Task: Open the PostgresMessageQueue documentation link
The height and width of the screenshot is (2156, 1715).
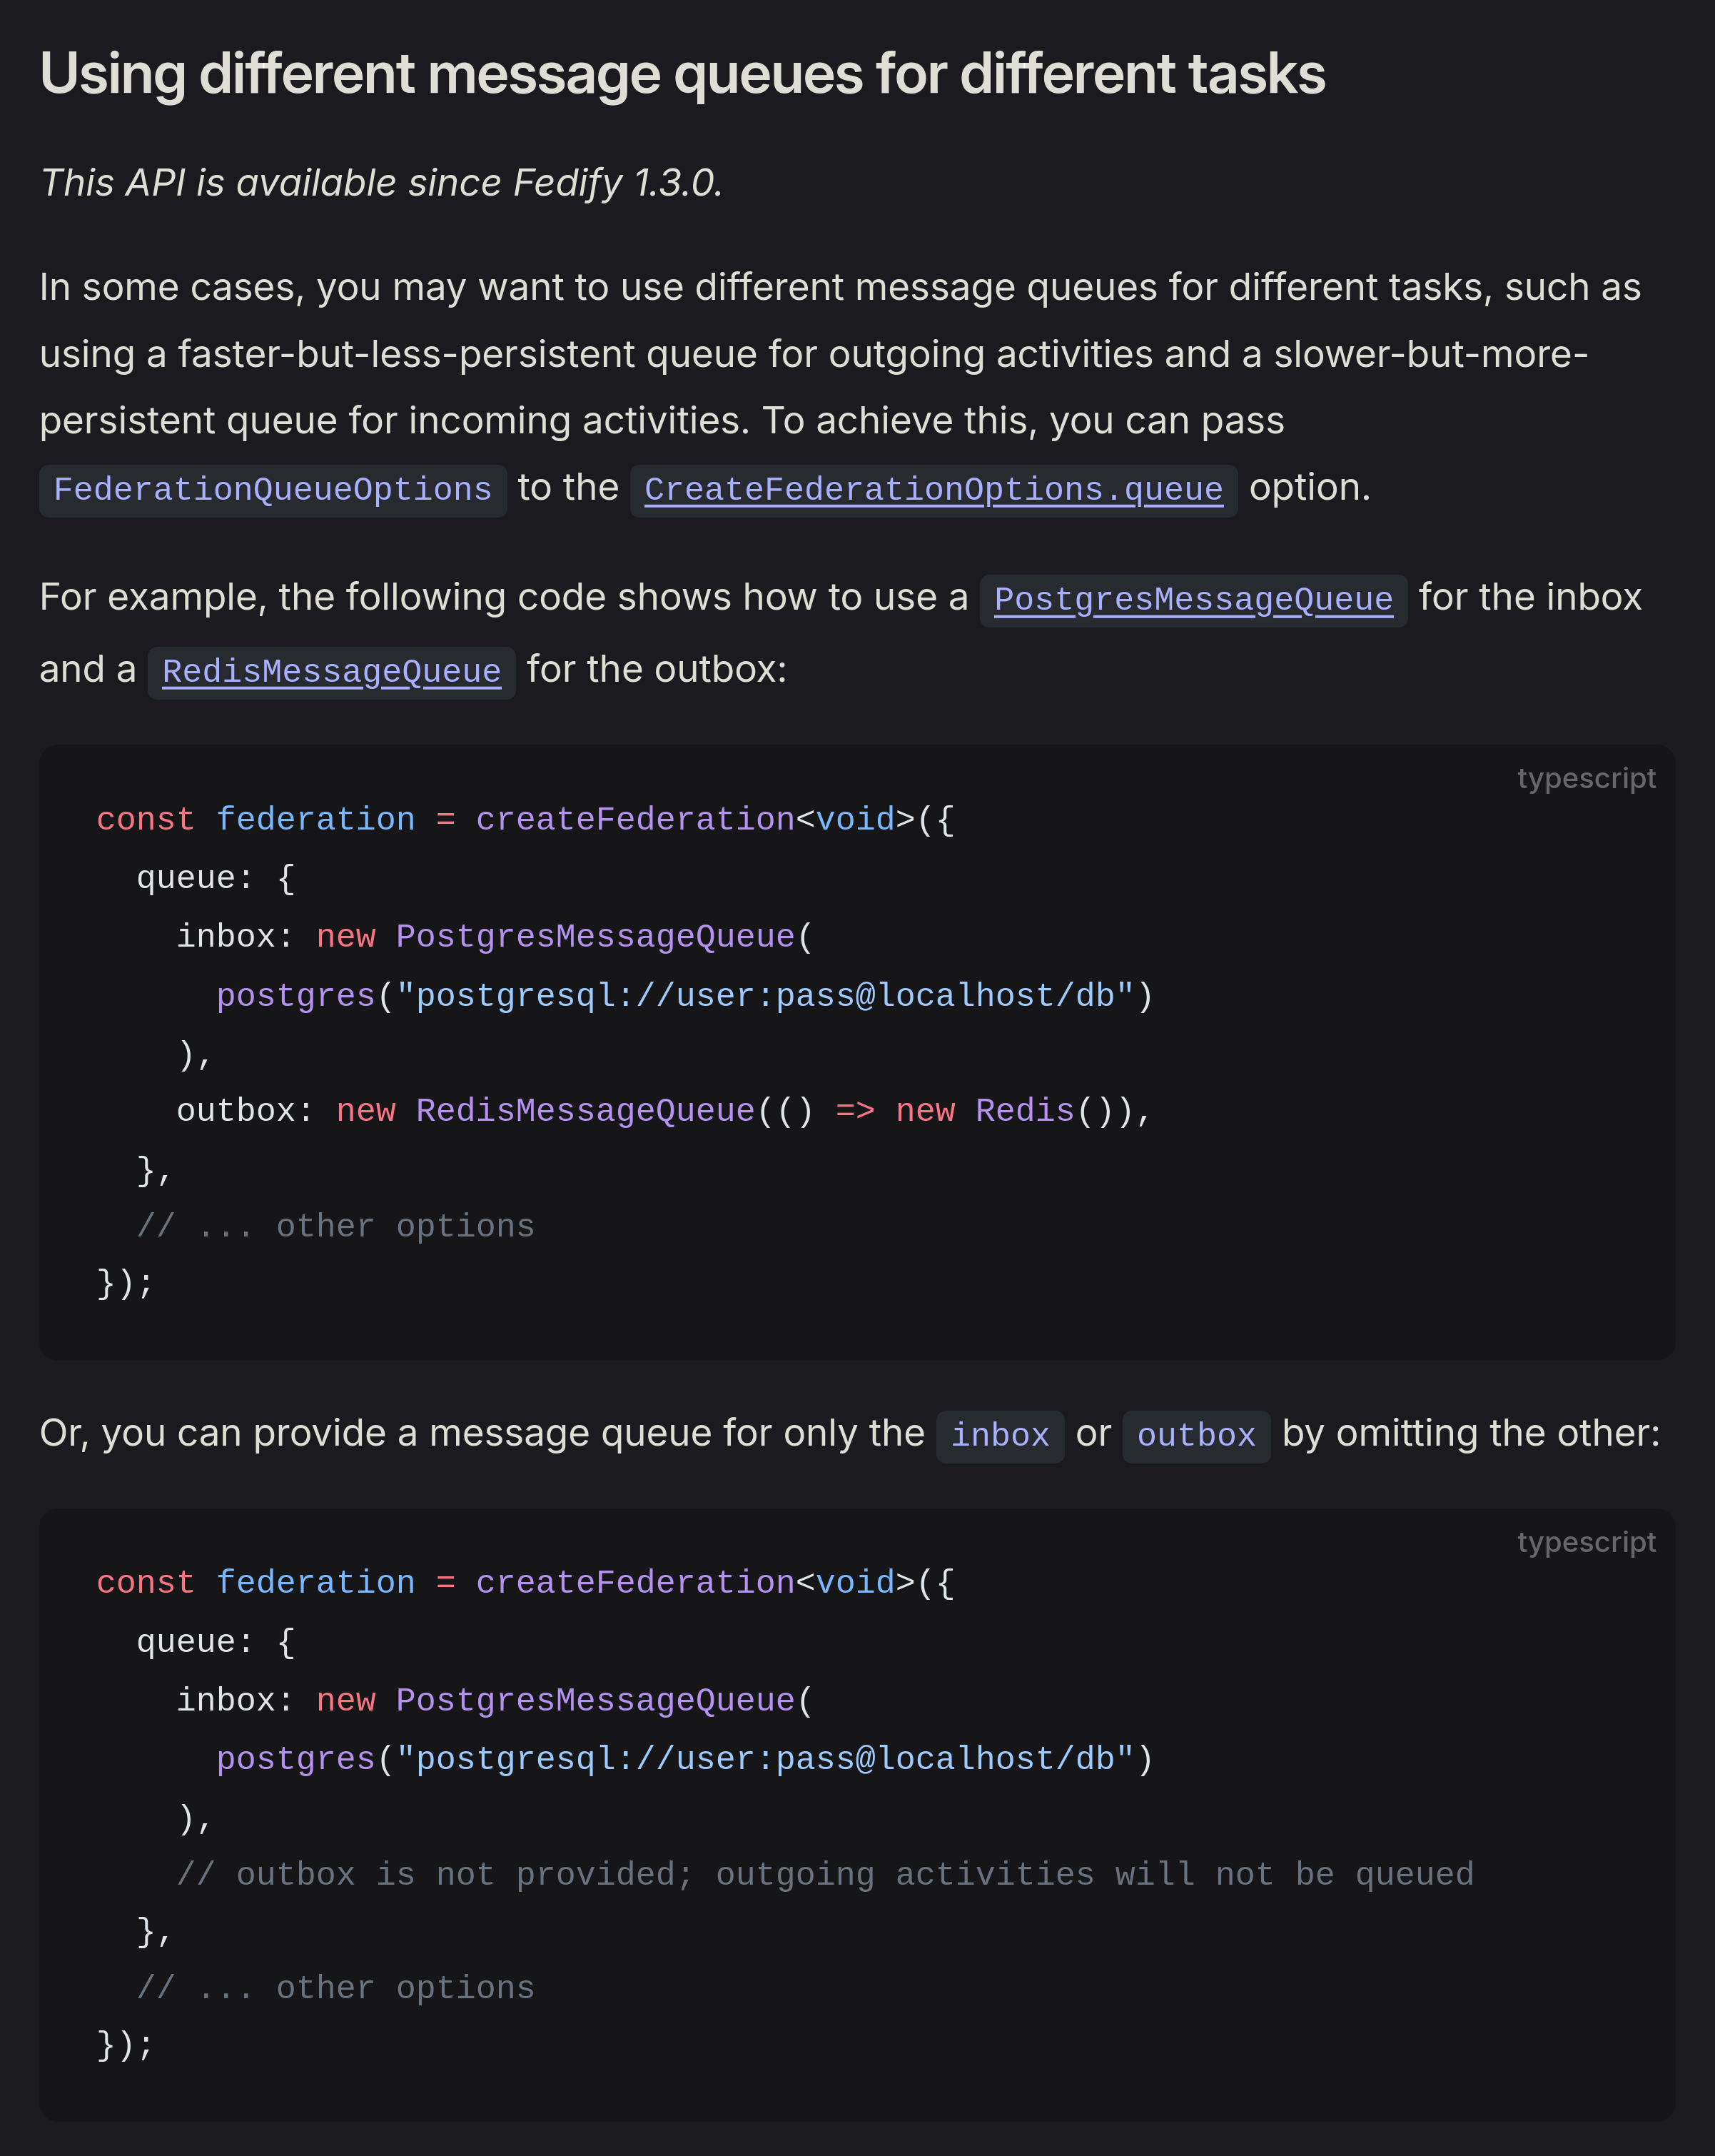Action: 1193,600
